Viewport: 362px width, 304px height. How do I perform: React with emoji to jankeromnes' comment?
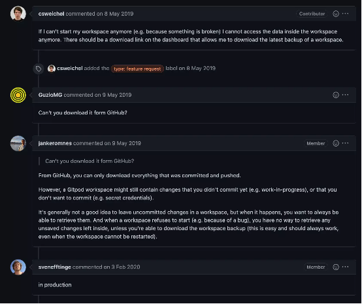336,143
